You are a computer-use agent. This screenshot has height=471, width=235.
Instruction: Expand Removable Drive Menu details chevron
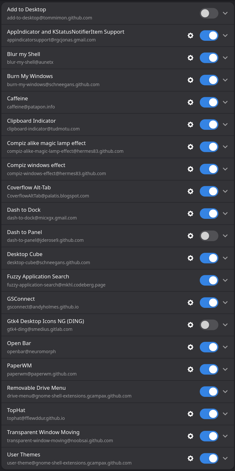(x=225, y=392)
